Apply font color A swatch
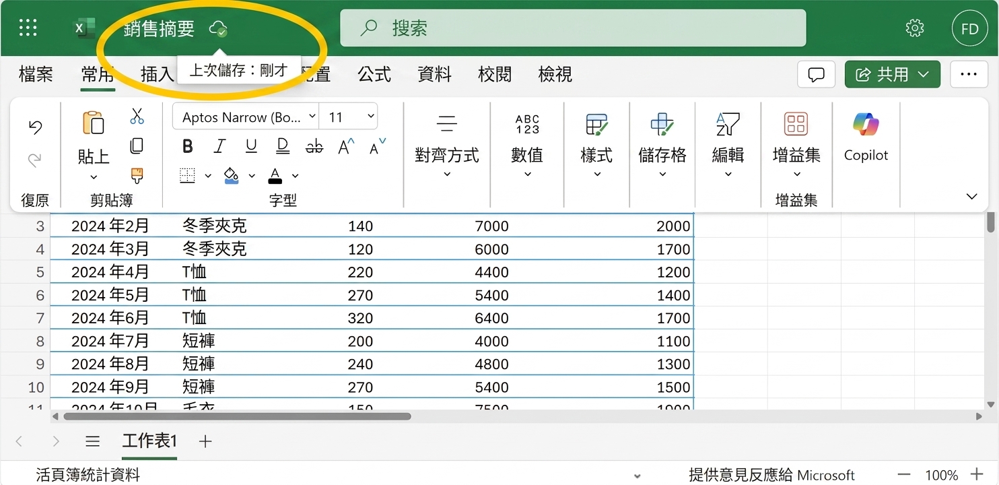The image size is (999, 485). [275, 176]
